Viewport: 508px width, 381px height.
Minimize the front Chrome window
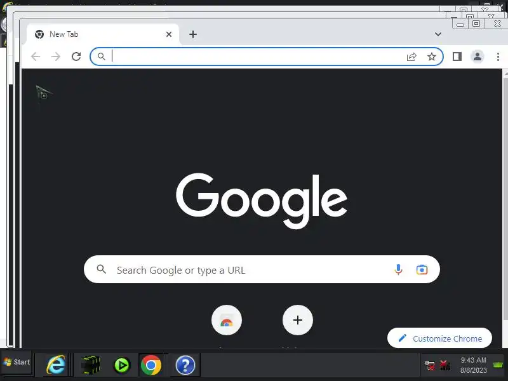[460, 23]
